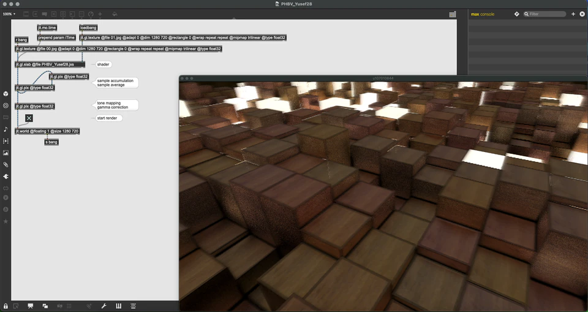
Task: Select the 's bang' object
Action: [51, 142]
